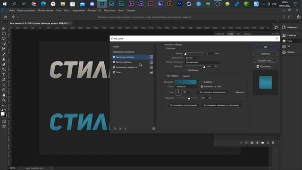Select the Horizontal Type tool
This screenshot has width=302, height=170.
[4, 75]
